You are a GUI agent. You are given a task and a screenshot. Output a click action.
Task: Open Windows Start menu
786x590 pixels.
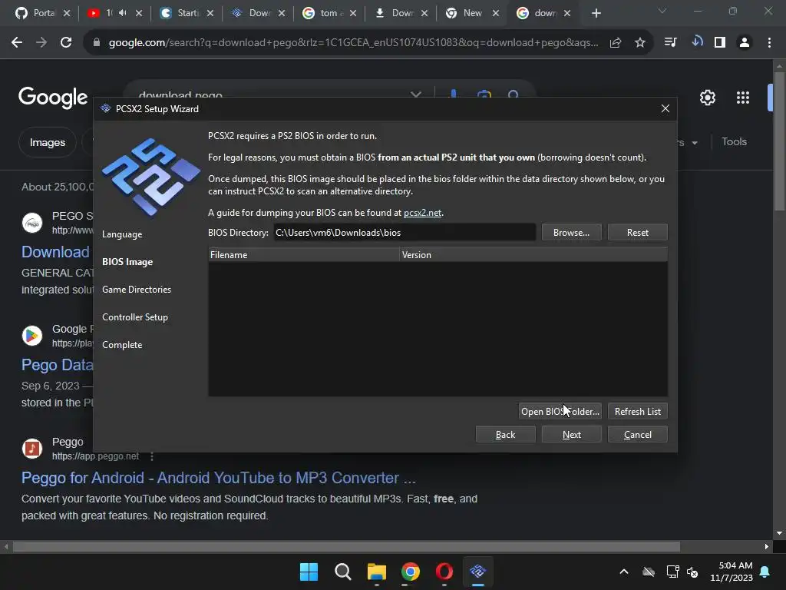(309, 572)
